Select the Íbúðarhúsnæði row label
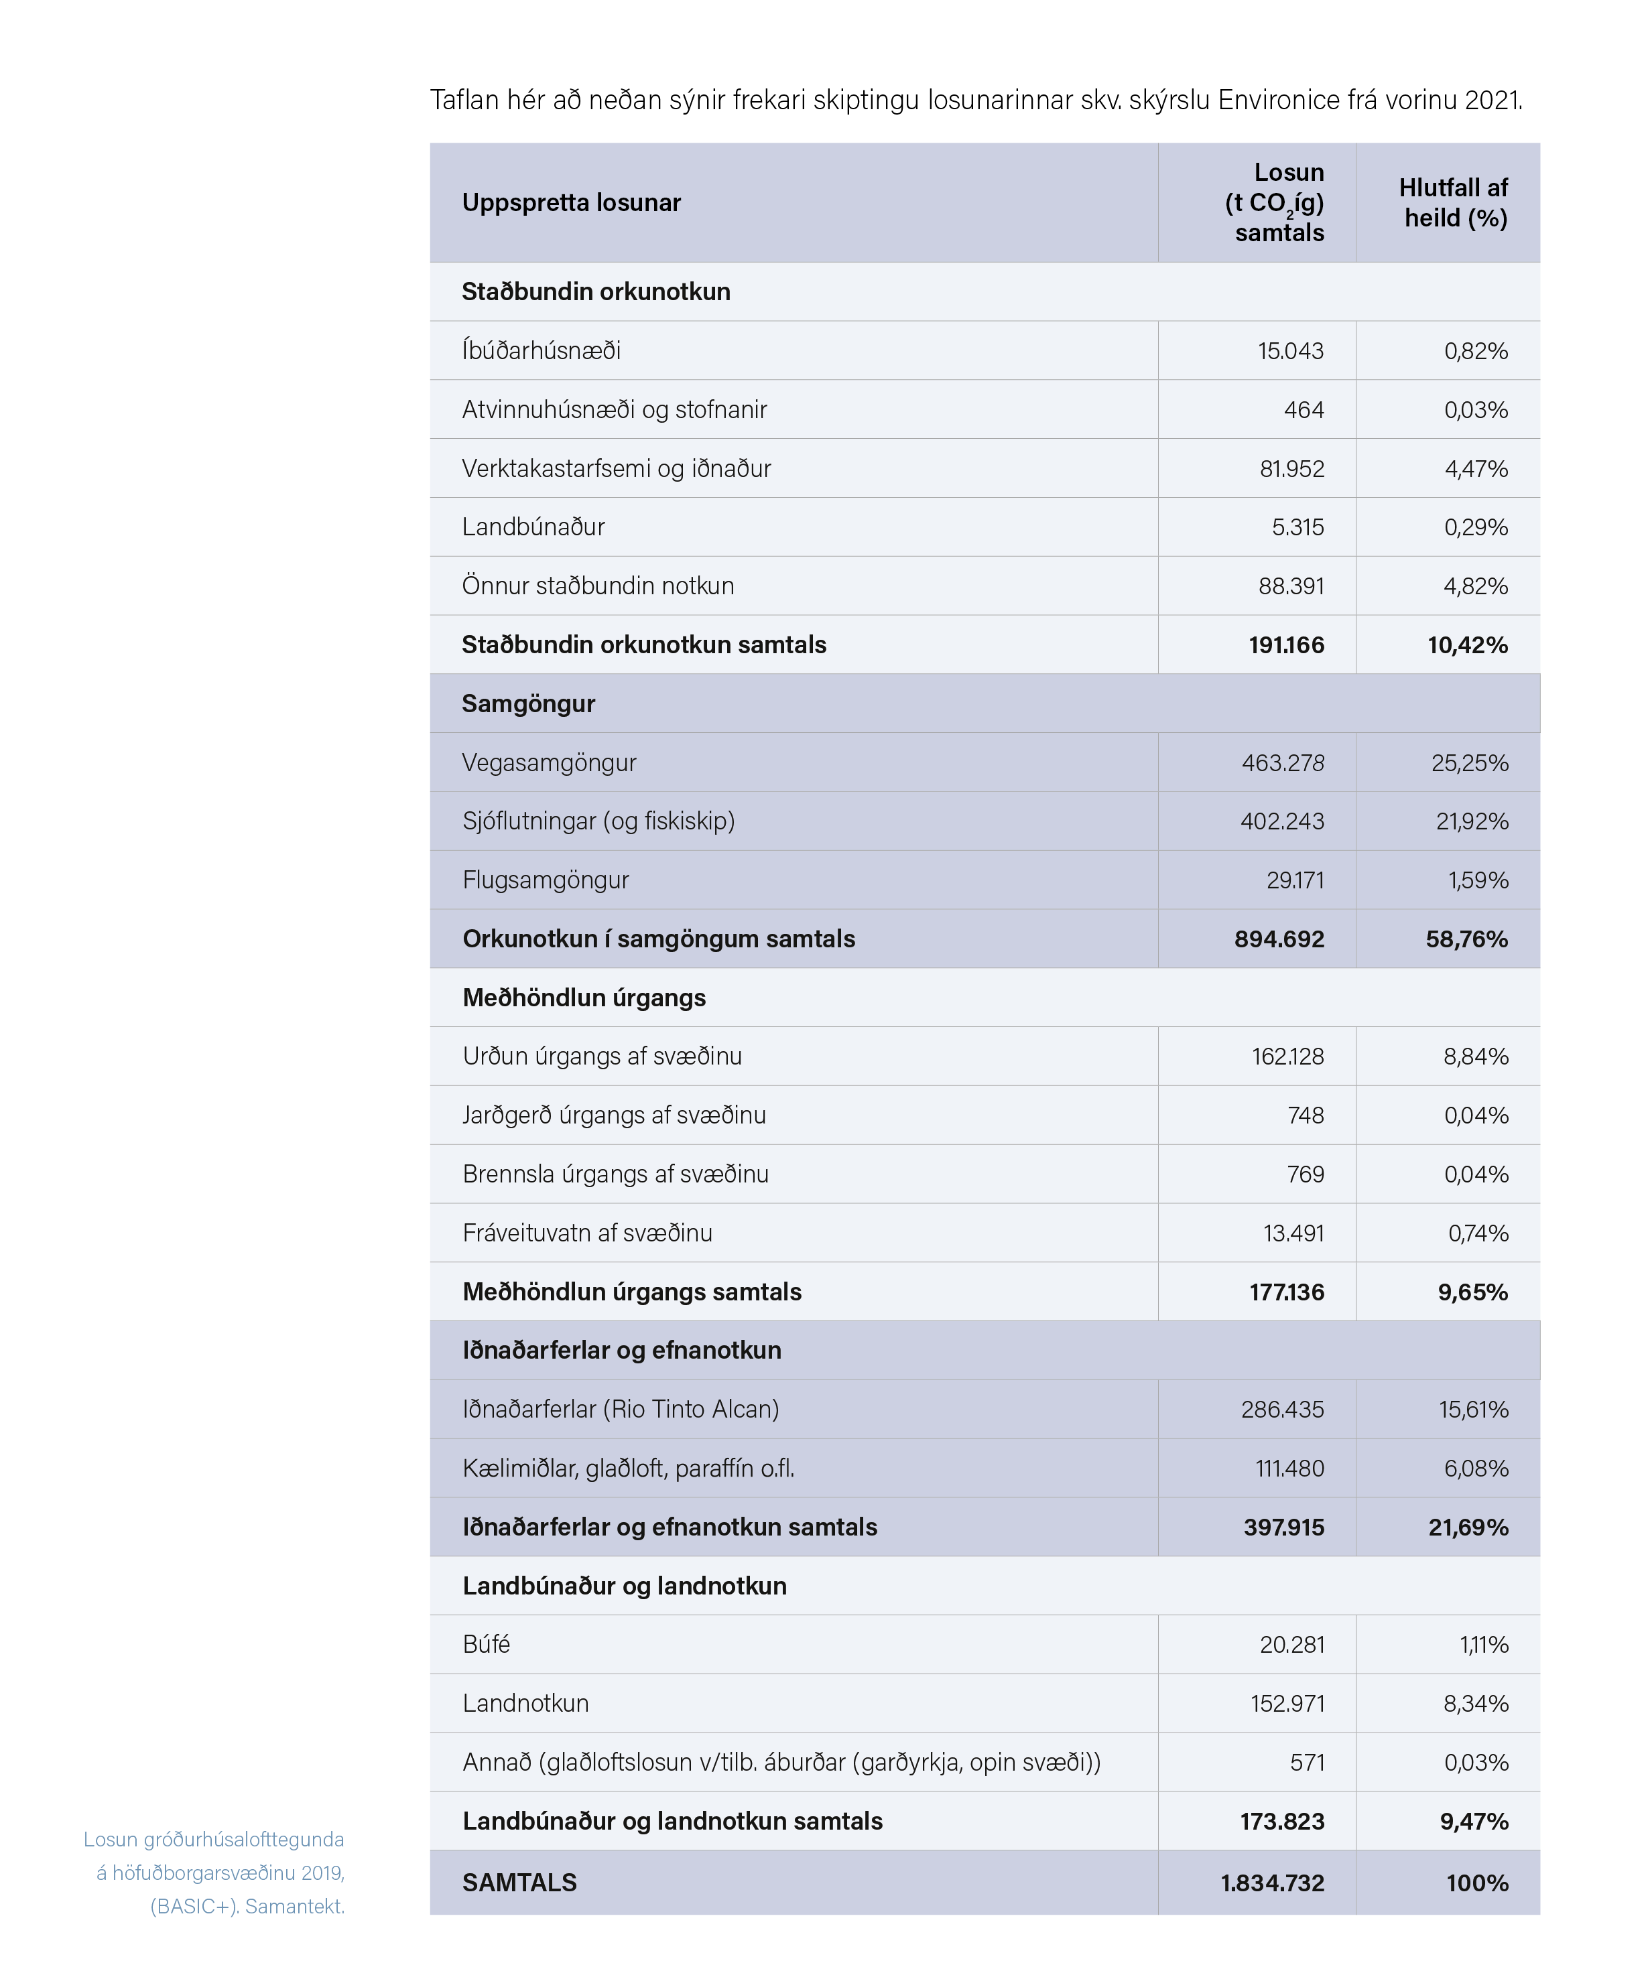 point(542,350)
